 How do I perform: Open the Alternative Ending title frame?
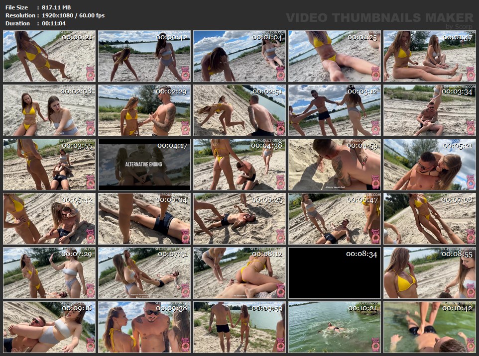coord(144,165)
